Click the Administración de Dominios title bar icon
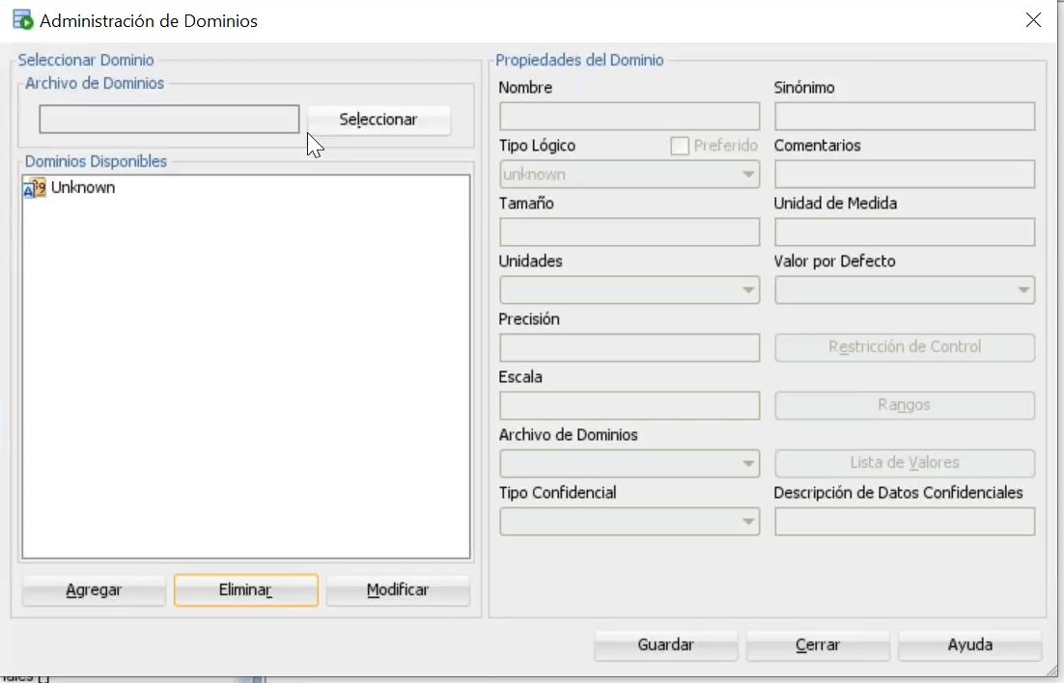Viewport: 1064px width, 683px height. point(20,18)
